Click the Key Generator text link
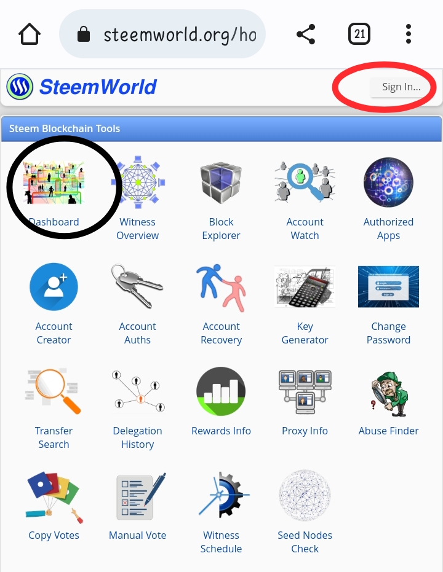Viewport: 443px width, 572px height. 305,333
